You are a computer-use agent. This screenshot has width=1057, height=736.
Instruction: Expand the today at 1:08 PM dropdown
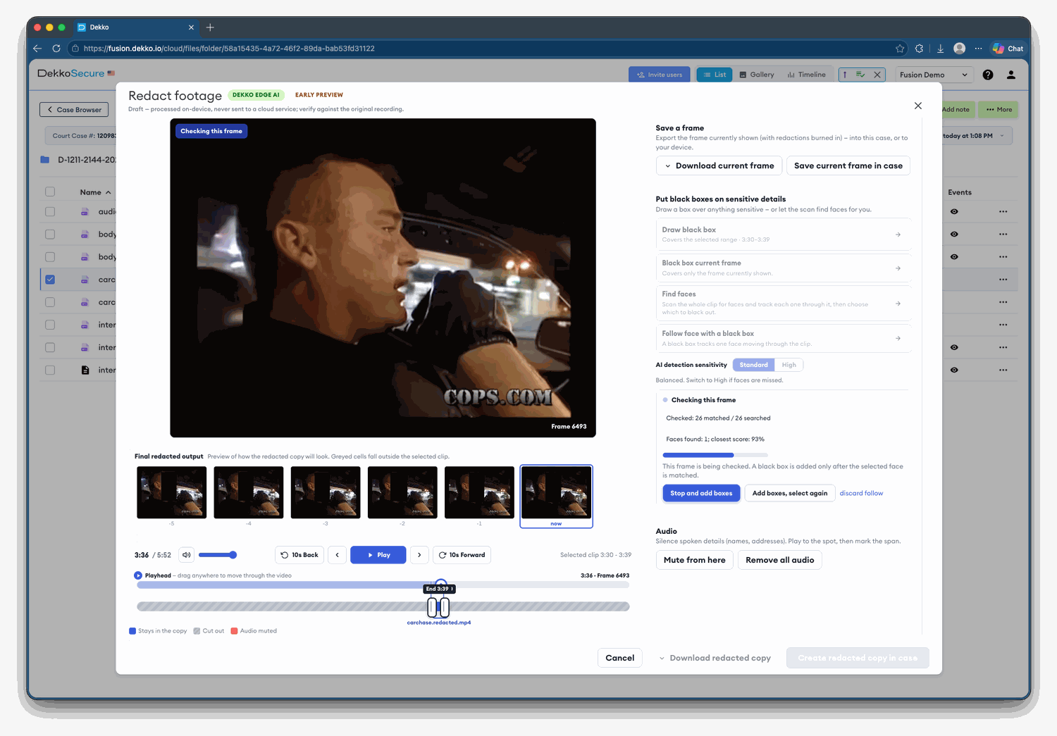tap(1002, 136)
